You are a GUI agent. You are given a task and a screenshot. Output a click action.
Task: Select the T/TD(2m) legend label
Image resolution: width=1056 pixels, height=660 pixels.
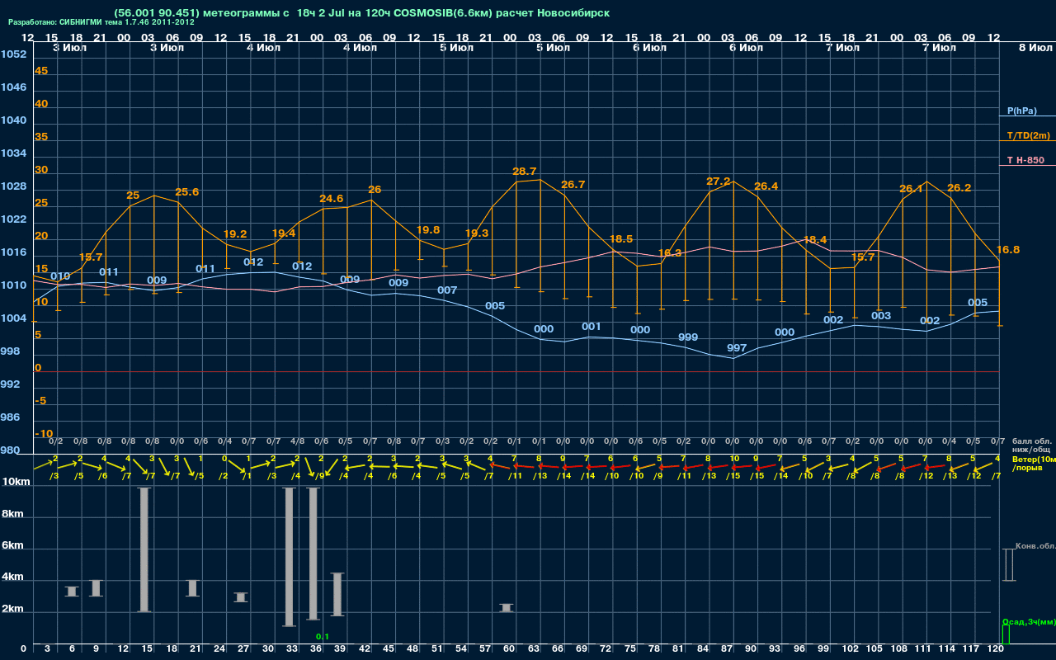coord(1028,135)
